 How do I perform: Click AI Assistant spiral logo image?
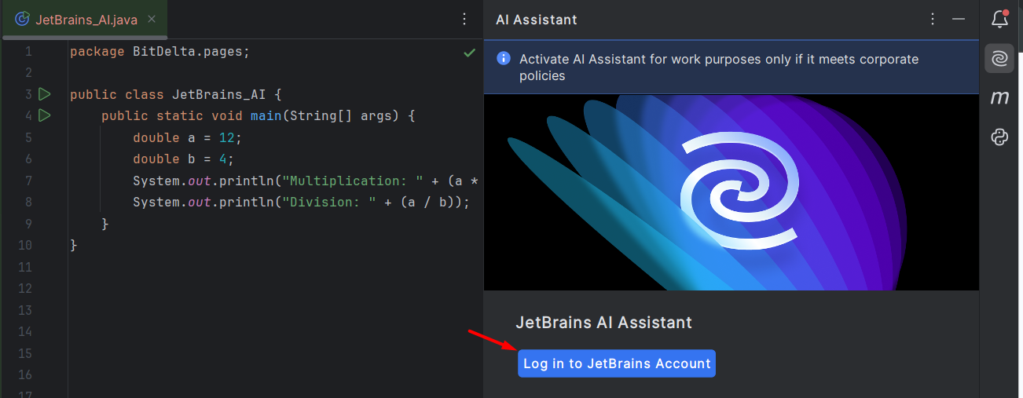(x=741, y=189)
